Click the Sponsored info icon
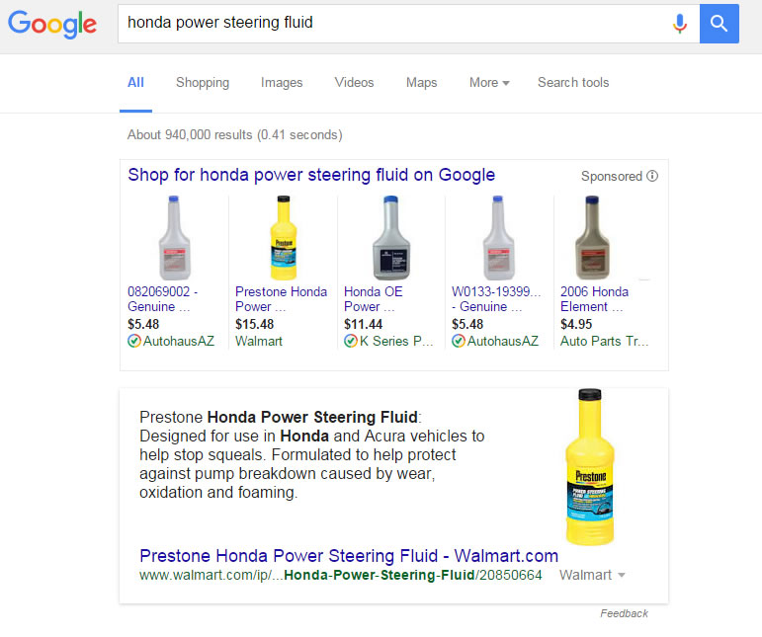The width and height of the screenshot is (762, 637). pos(652,177)
